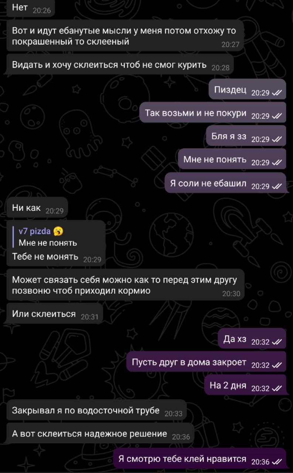Viewport: 293px width, 473px height.
Task: Tap read checkmarks on "Так возьми и не покури"
Action: point(277,116)
